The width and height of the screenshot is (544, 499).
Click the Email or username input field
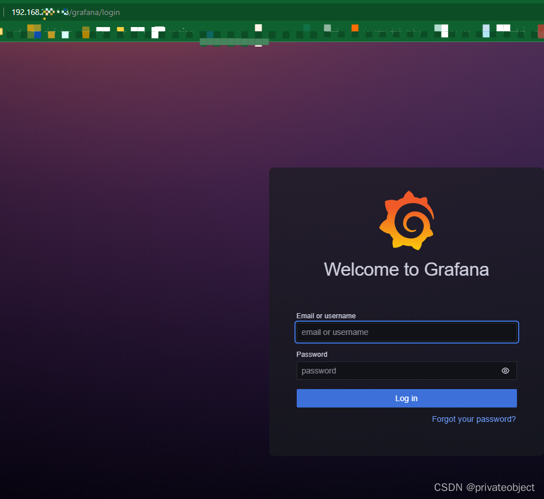point(407,332)
